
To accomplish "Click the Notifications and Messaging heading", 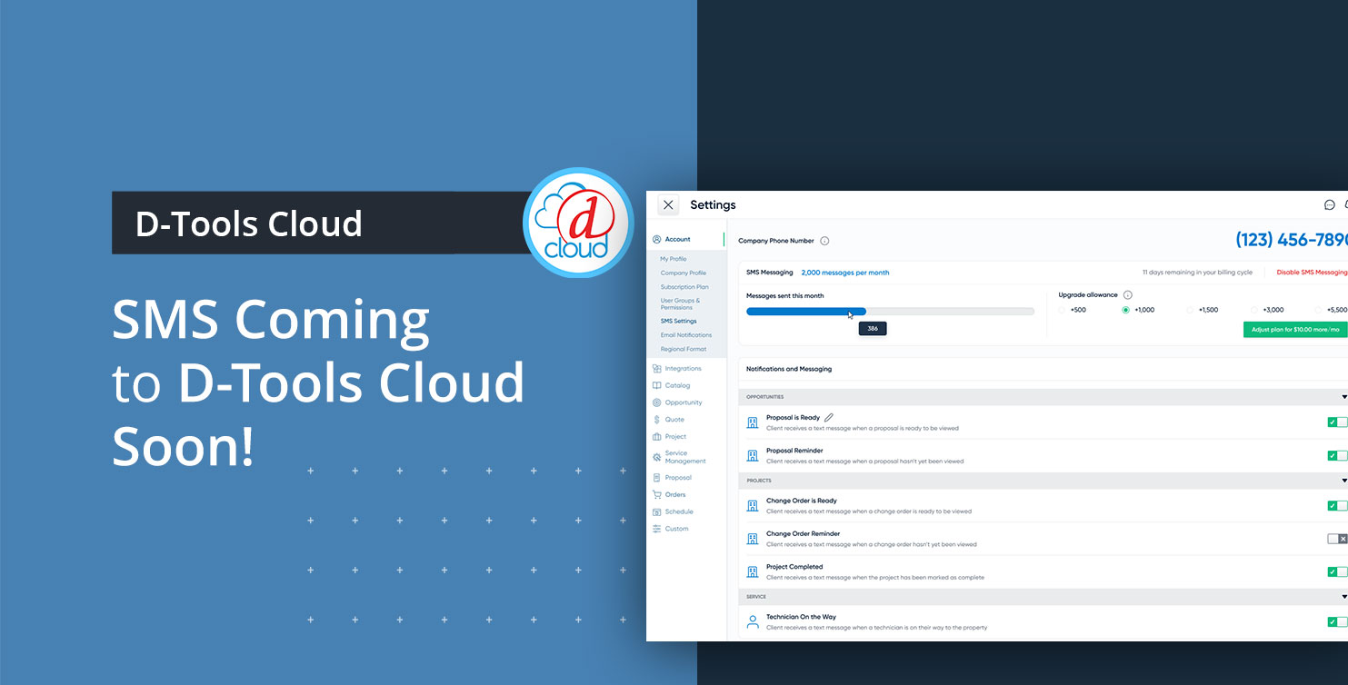I will coord(789,370).
